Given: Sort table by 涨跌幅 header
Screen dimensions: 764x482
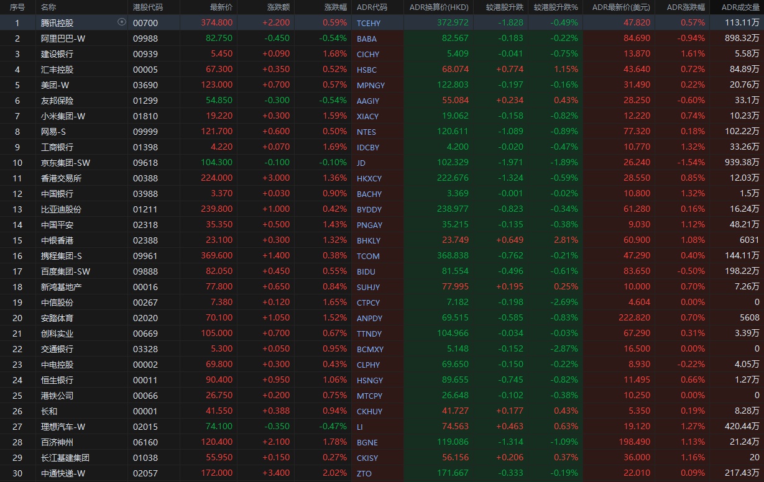Looking at the screenshot, I should tap(336, 7).
